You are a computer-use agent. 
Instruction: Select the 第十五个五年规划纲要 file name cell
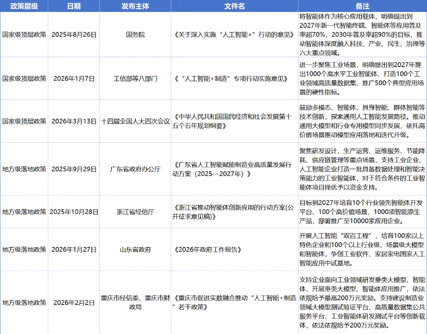[234, 121]
